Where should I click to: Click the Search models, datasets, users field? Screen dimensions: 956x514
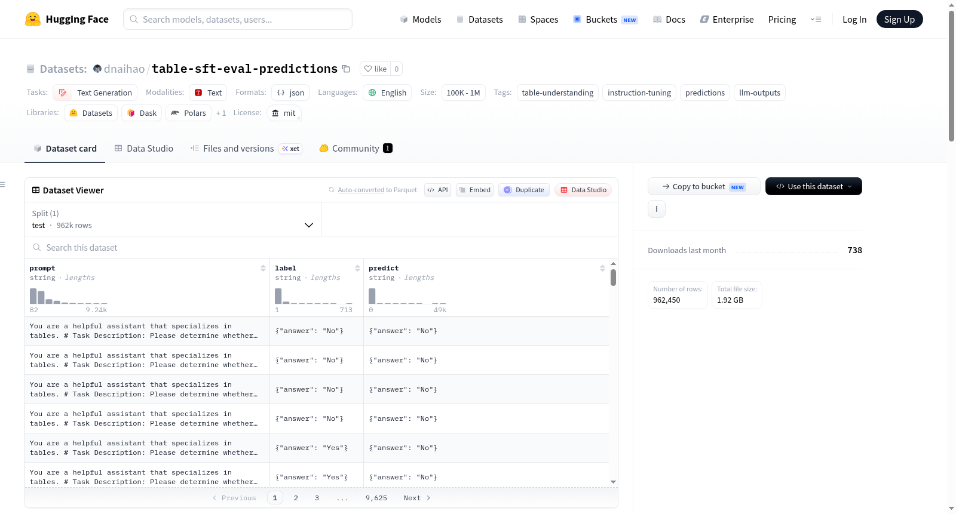coord(238,19)
